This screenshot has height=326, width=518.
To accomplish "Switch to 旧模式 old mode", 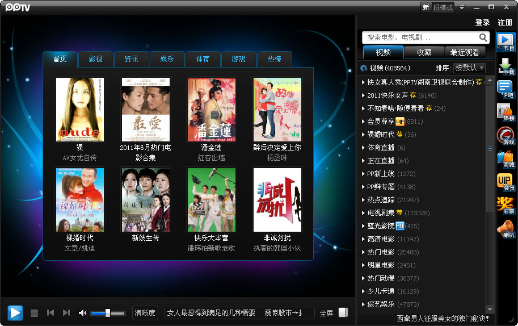I will pos(443,7).
